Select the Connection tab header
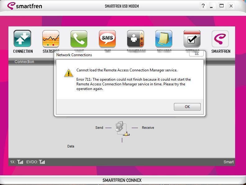This screenshot has width=246, height=185. click(x=24, y=61)
